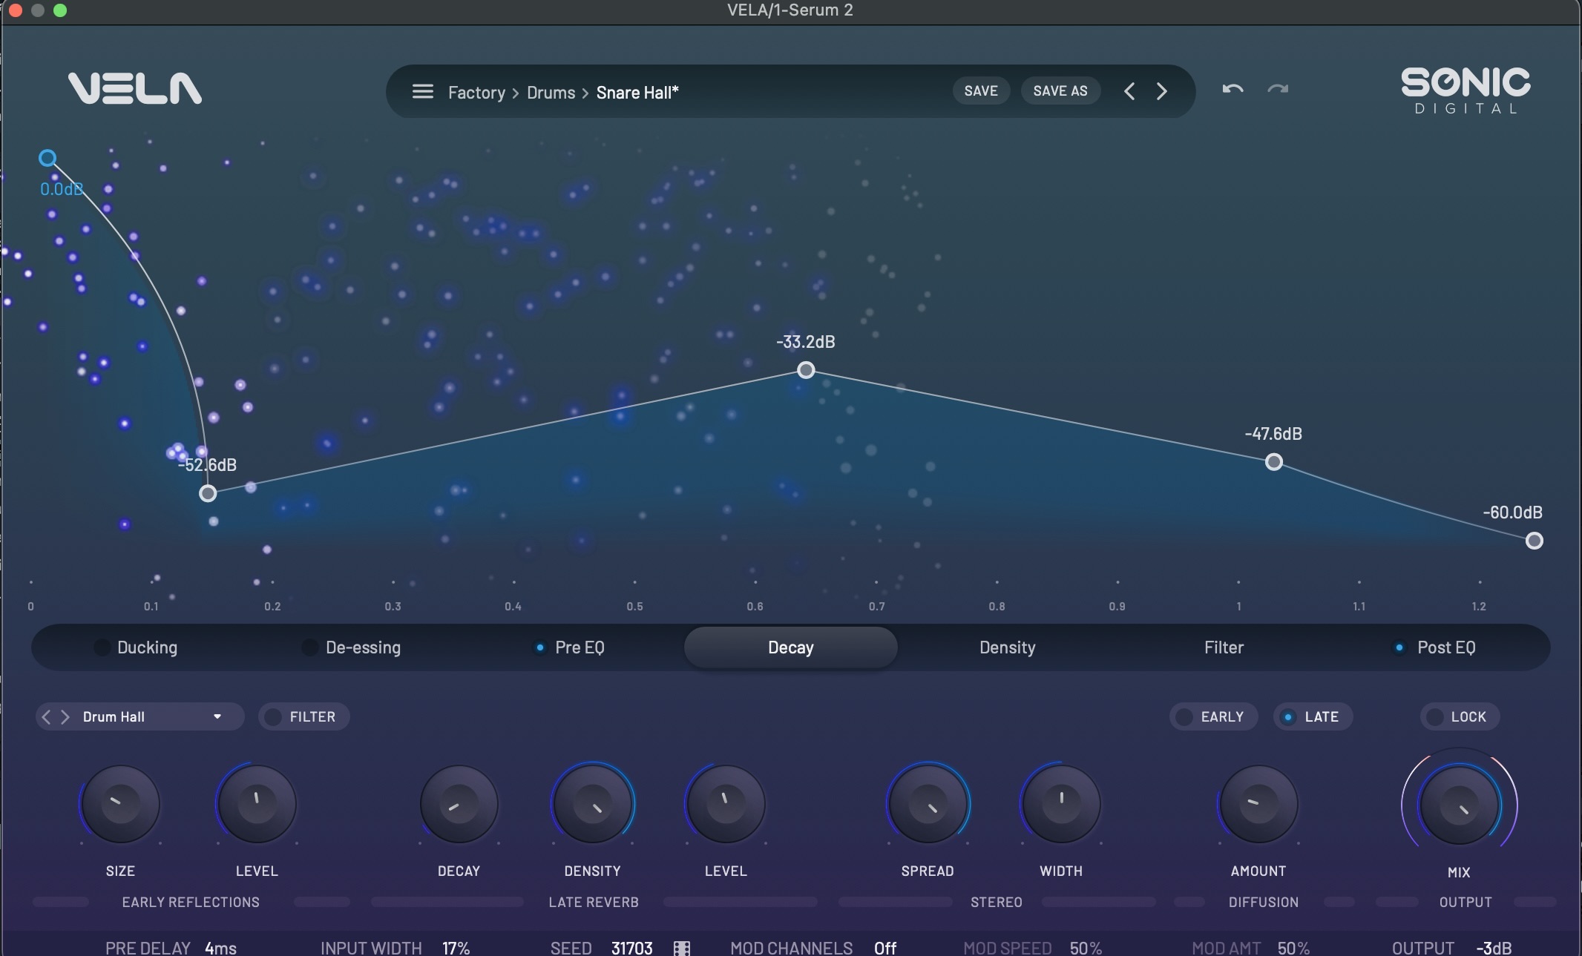Viewport: 1582px width, 956px height.
Task: Select next reverb type arrow
Action: coord(65,716)
